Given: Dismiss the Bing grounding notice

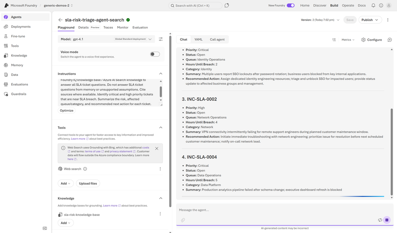Looking at the screenshot, I should [157, 148].
